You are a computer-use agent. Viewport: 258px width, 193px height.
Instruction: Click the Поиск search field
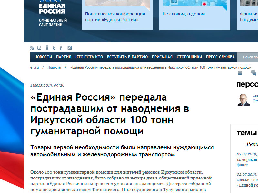248,57
